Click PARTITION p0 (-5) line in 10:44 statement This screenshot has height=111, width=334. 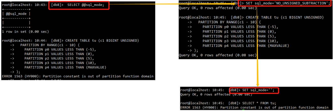pos(60,49)
